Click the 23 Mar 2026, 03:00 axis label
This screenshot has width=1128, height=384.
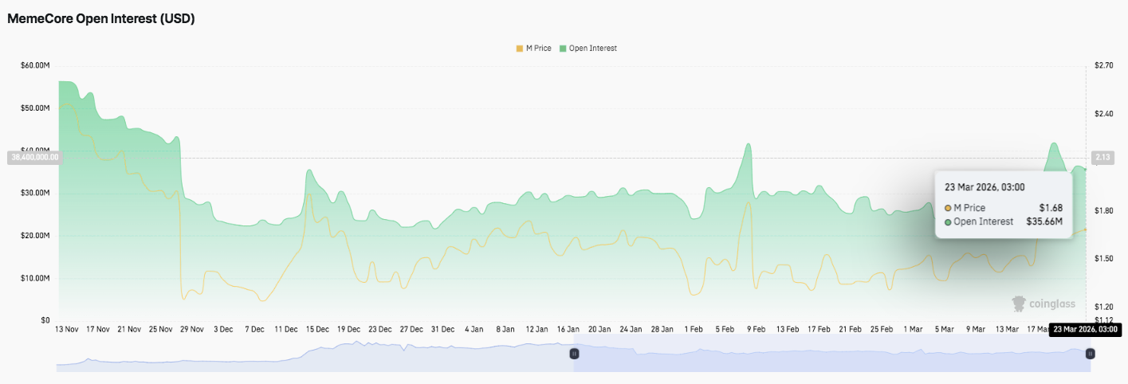pyautogui.click(x=1085, y=329)
